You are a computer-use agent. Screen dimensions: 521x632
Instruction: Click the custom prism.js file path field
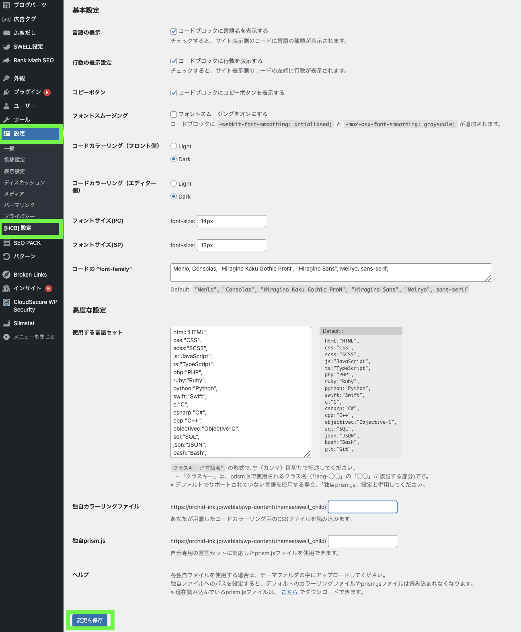click(362, 541)
